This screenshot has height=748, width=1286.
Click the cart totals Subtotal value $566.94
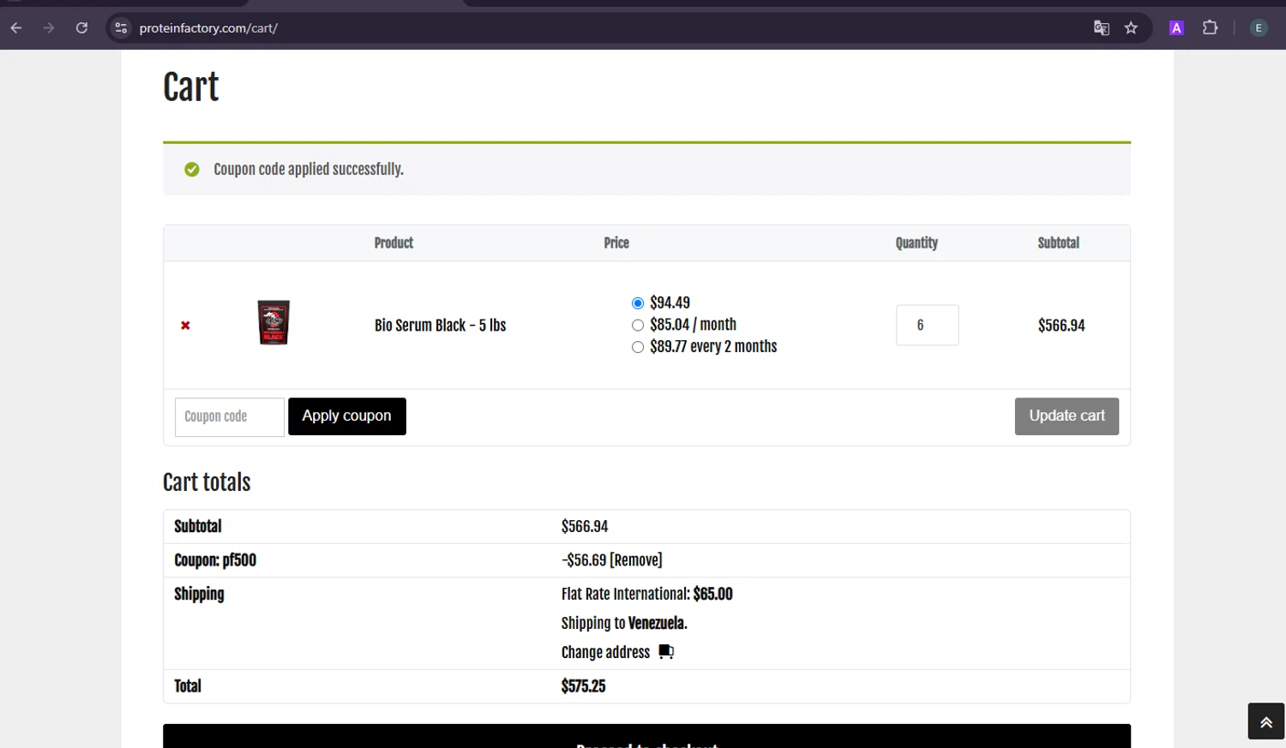585,527
